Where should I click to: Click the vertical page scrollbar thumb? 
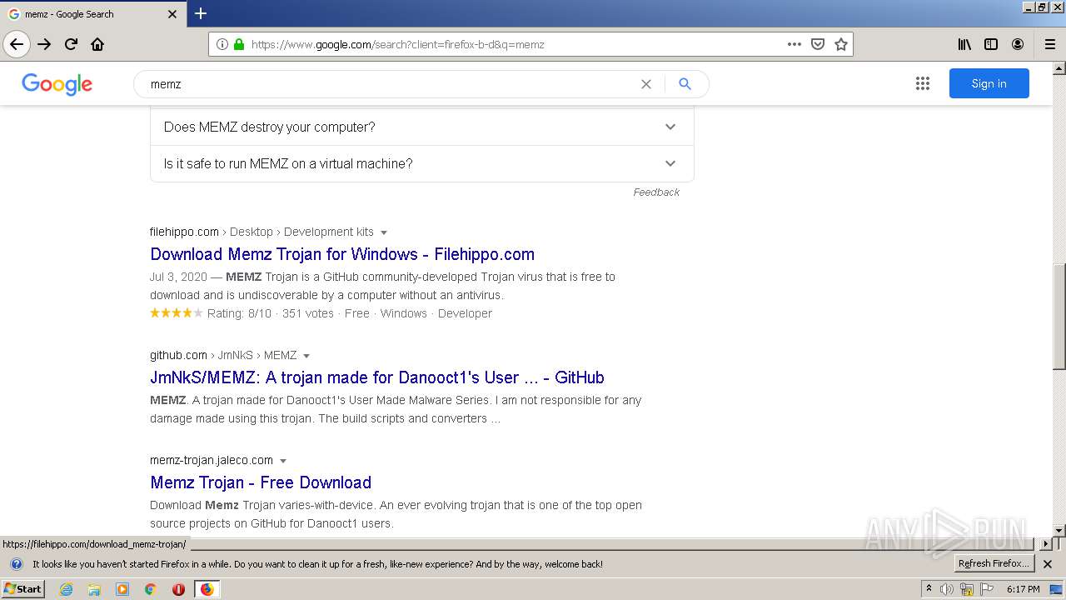(1059, 316)
